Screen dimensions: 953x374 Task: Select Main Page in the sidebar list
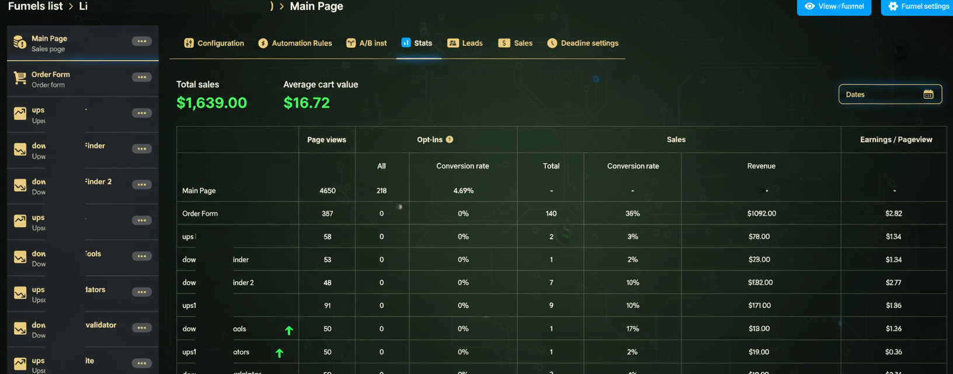click(x=82, y=43)
